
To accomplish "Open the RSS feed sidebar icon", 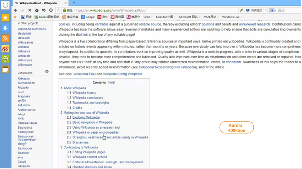I will tap(5, 38).
